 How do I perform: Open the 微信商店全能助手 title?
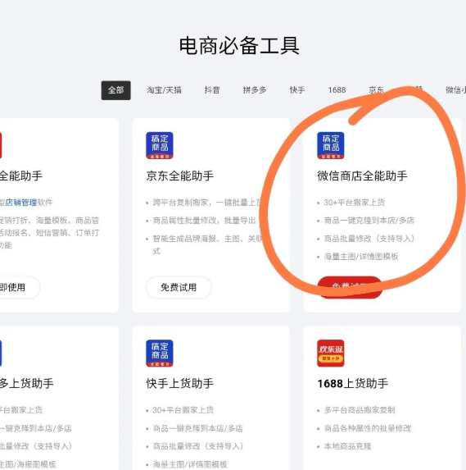(362, 176)
